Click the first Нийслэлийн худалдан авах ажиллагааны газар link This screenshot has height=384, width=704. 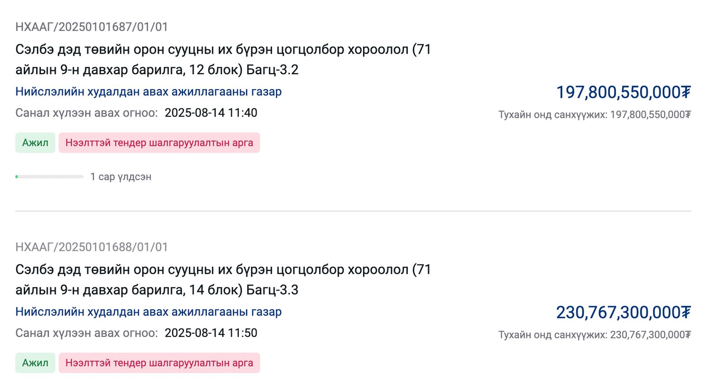tap(149, 92)
